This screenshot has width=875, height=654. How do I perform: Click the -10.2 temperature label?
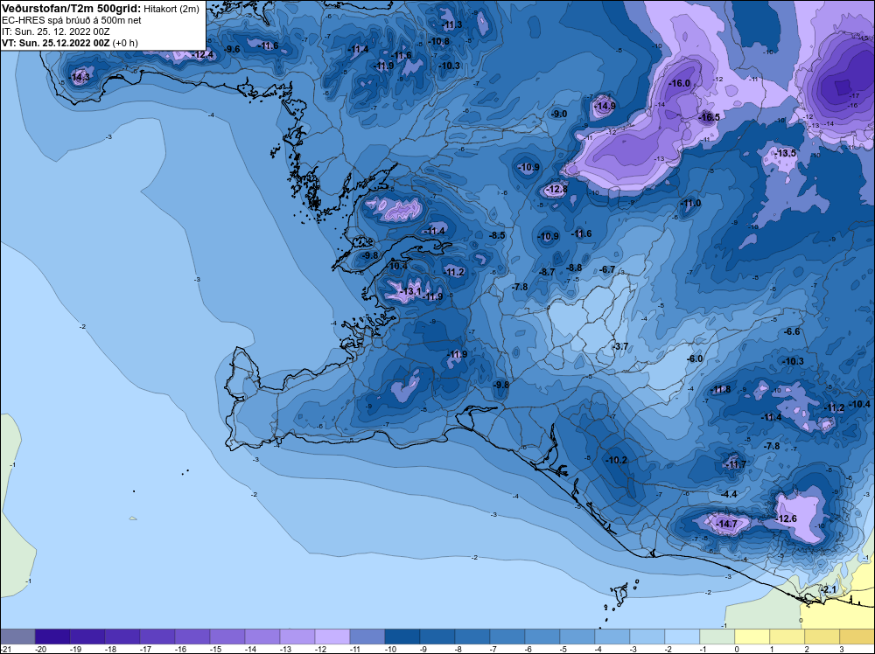[x=617, y=461]
